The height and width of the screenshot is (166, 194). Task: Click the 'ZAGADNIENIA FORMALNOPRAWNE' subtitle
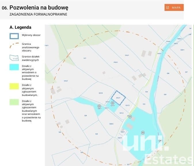[x=38, y=14]
